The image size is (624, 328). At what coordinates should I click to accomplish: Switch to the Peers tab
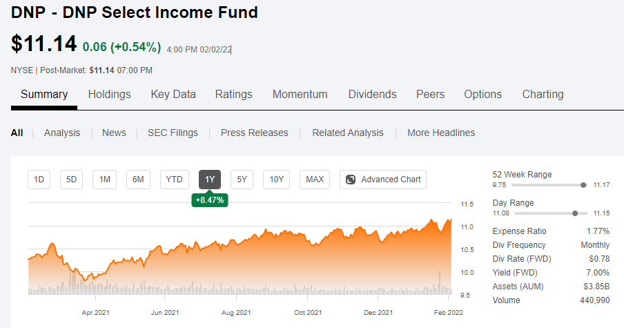[430, 95]
